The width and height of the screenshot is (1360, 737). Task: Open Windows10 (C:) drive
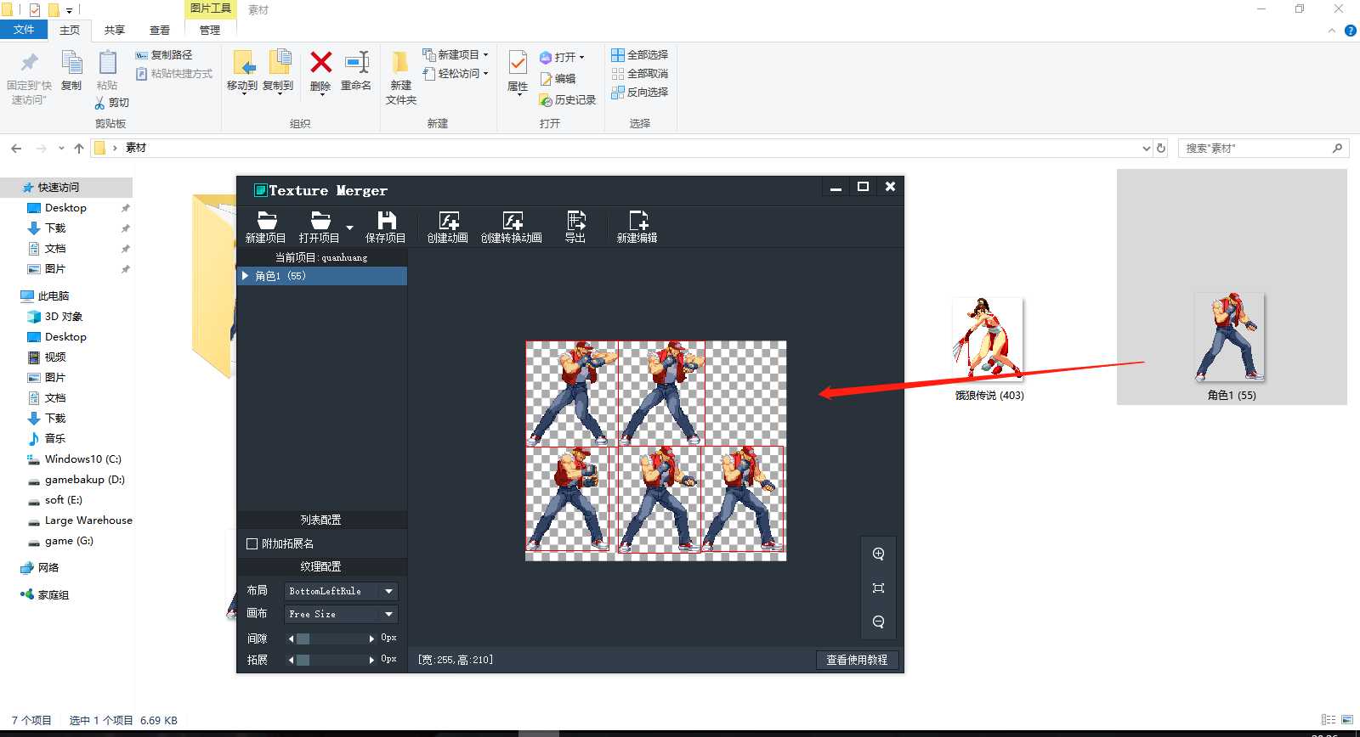(82, 459)
